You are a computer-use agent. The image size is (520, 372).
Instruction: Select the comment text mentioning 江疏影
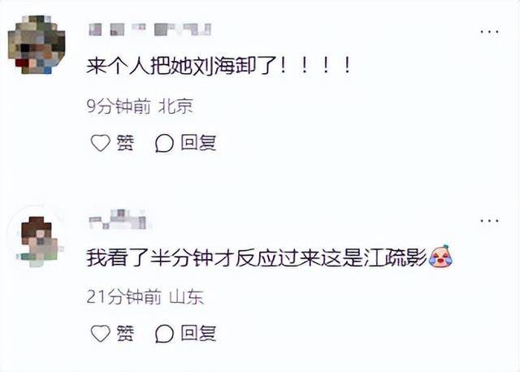point(257,257)
